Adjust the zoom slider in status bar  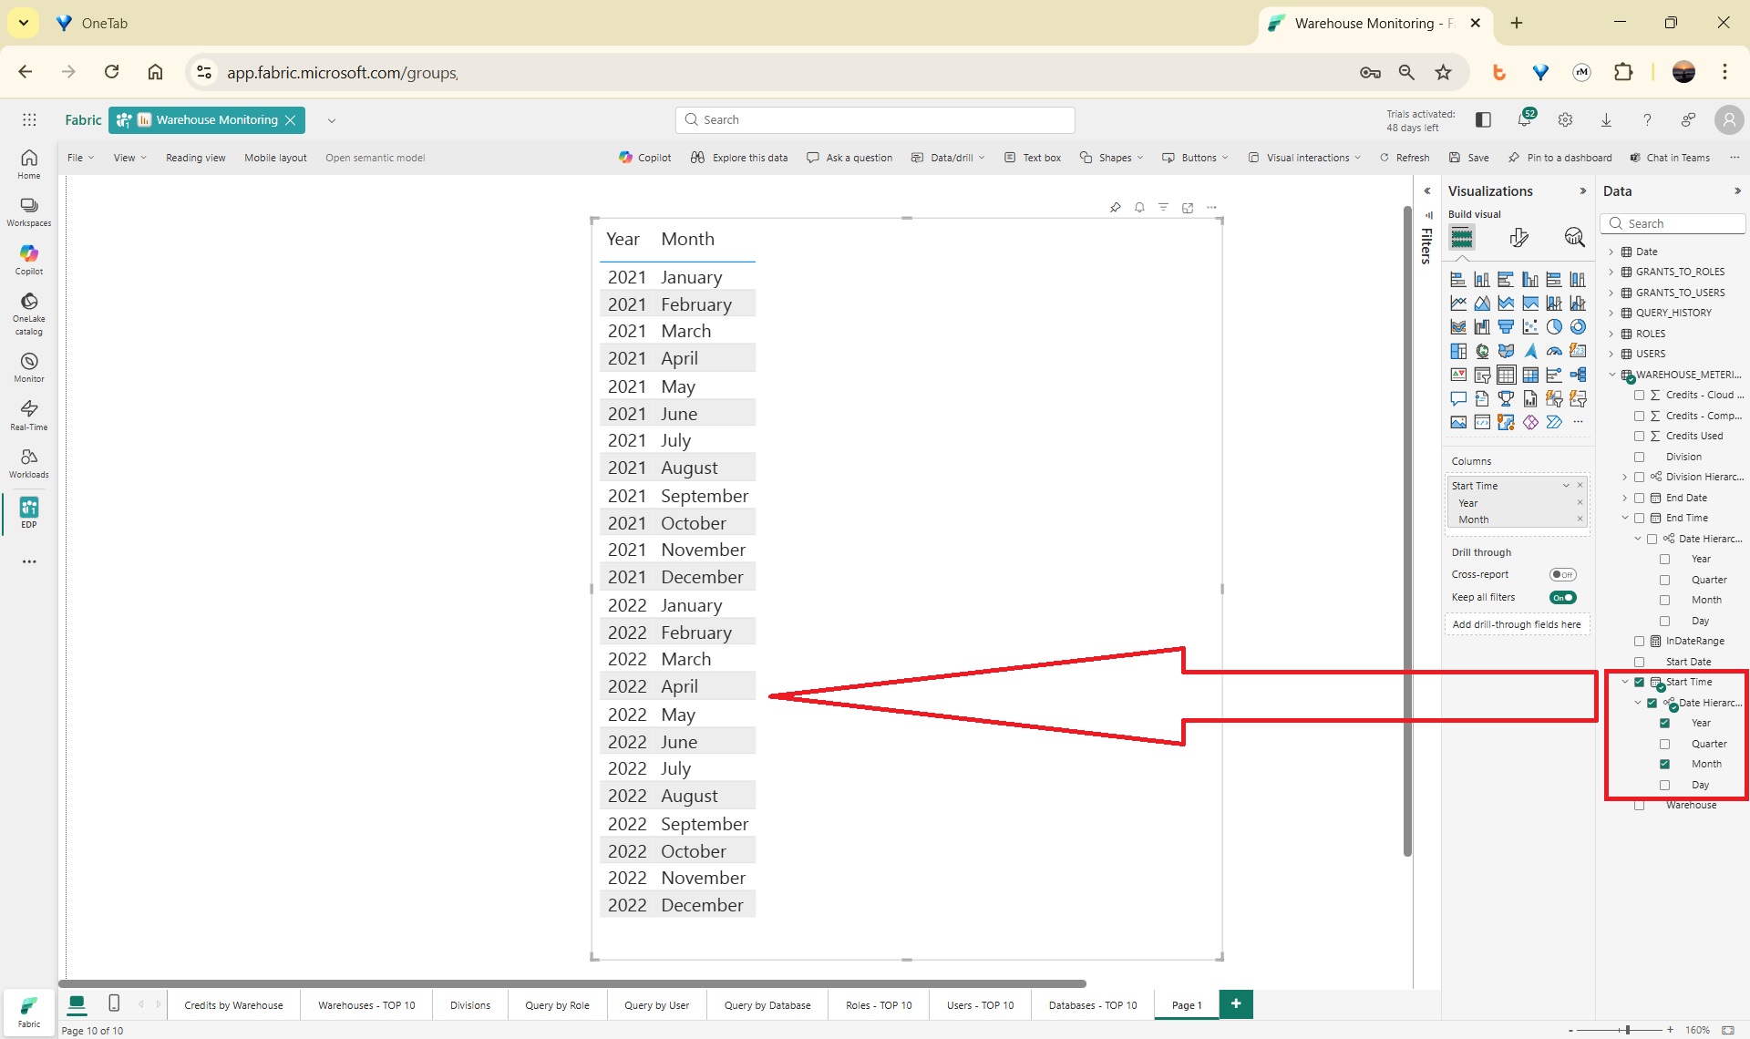[1627, 1030]
